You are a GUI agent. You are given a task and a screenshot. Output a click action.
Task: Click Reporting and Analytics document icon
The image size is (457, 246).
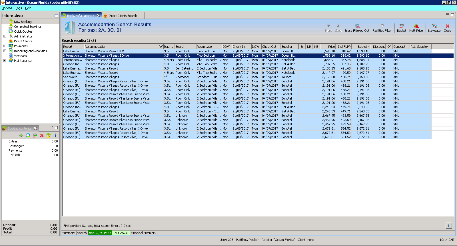(11, 51)
